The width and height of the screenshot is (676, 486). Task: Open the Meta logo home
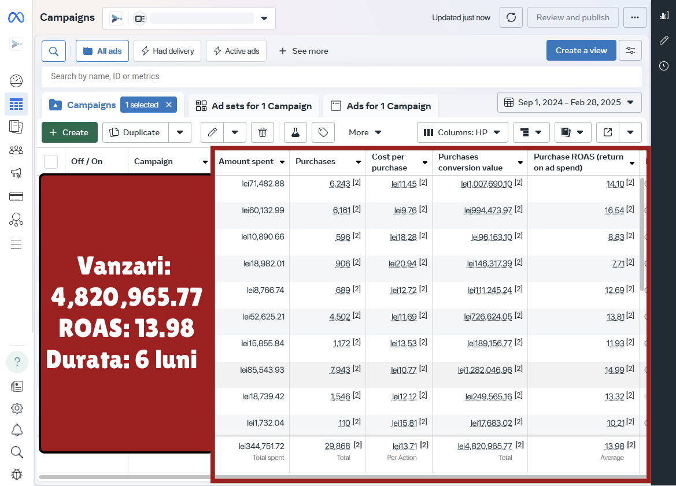pyautogui.click(x=16, y=17)
